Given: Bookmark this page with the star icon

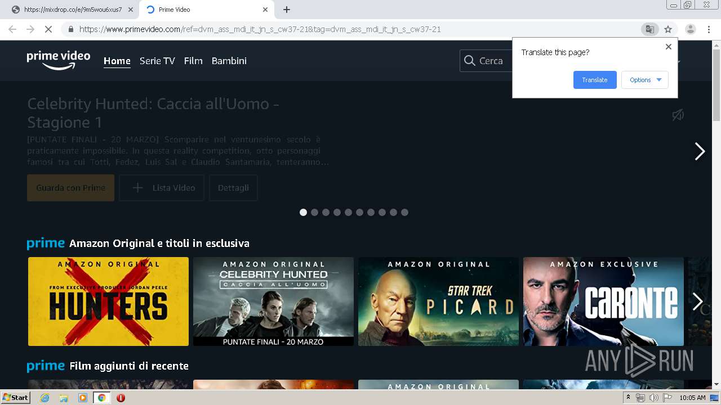Looking at the screenshot, I should 668,29.
